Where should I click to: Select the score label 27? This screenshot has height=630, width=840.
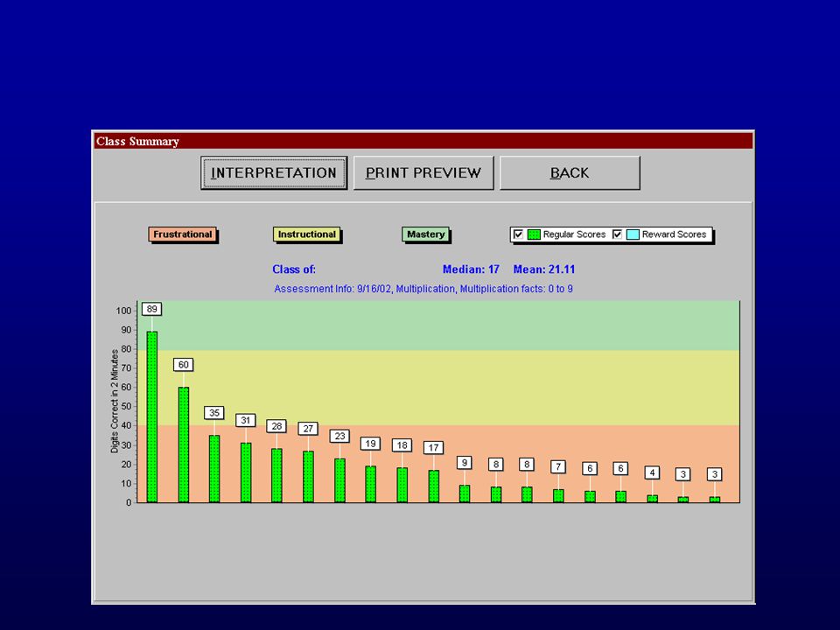click(308, 429)
